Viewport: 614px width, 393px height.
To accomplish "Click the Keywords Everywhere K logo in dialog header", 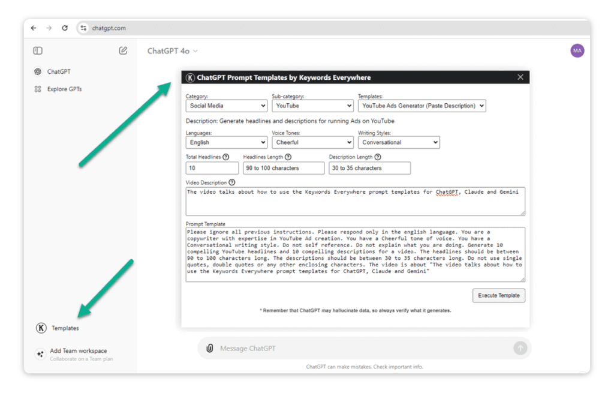I will [x=190, y=77].
